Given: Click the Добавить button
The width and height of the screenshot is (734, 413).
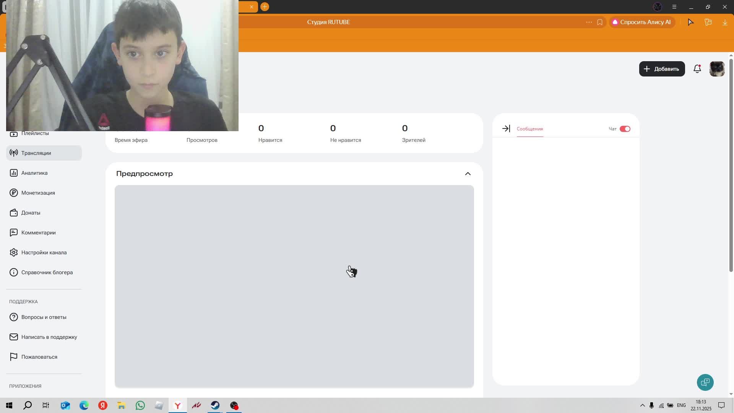Looking at the screenshot, I should 662,69.
